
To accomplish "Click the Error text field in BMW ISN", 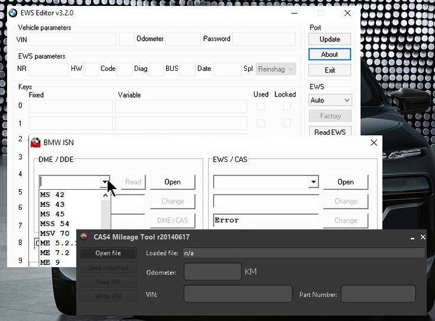I will pyautogui.click(x=266, y=221).
